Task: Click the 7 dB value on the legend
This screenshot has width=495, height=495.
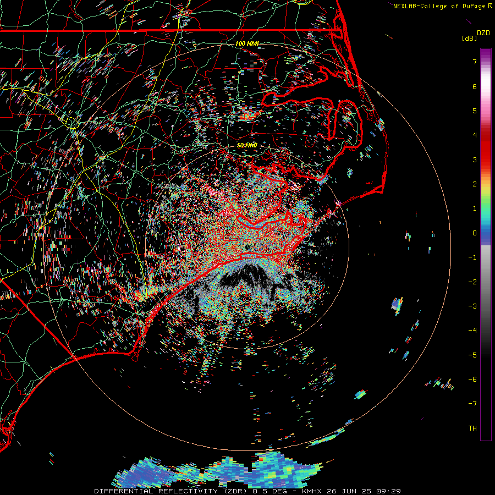Action: 475,62
